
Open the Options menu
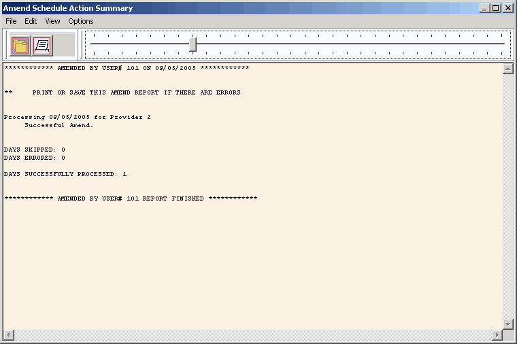[x=81, y=21]
